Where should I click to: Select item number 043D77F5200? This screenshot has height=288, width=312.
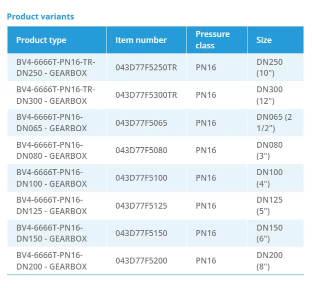[x=141, y=261]
